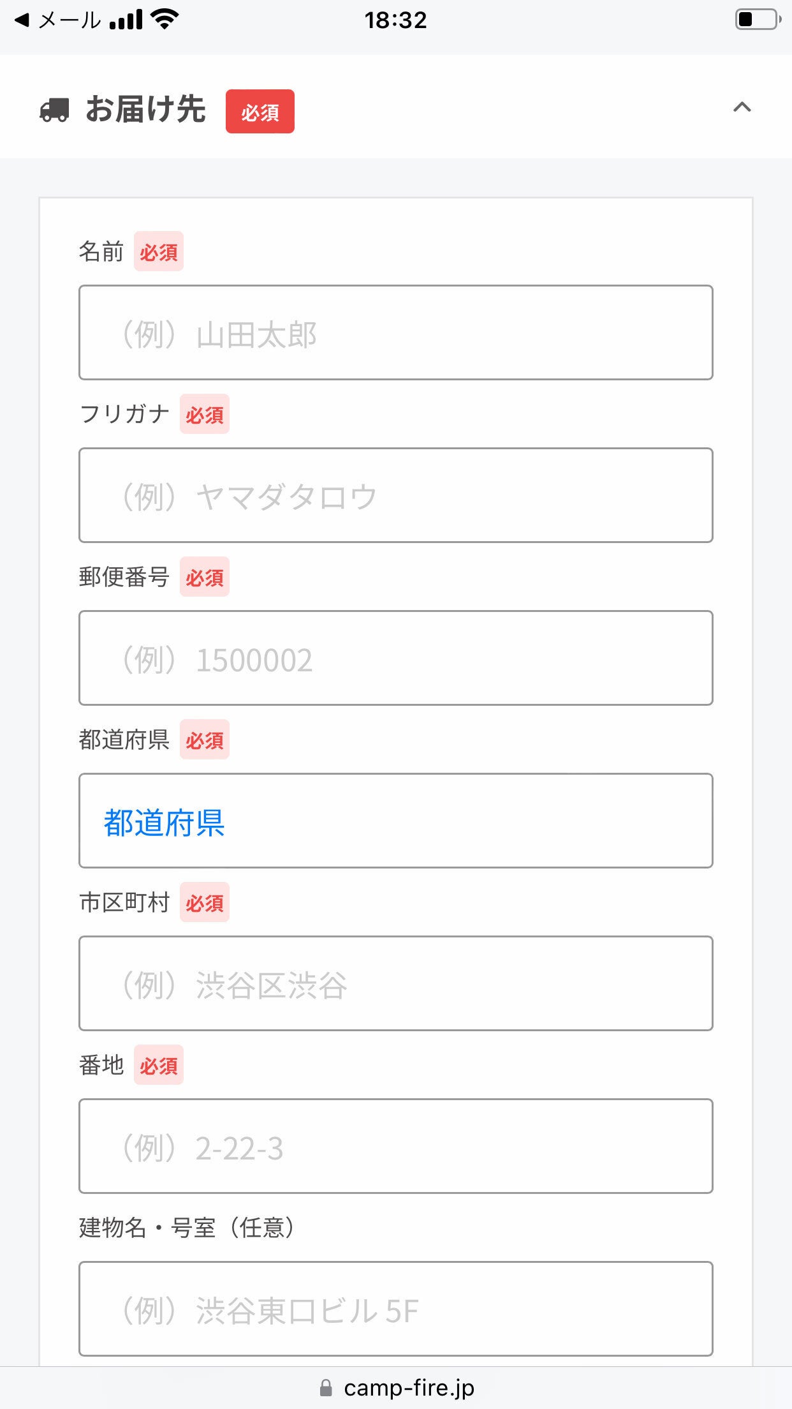Focus the 市区町村 city input field
The height and width of the screenshot is (1409, 792).
point(395,983)
